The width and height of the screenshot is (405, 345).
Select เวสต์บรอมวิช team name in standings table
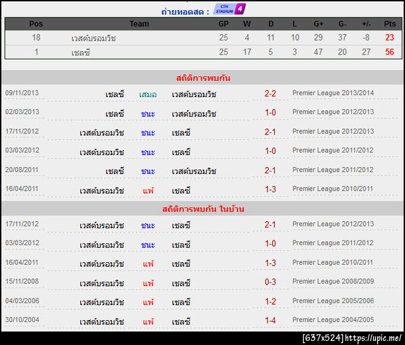click(94, 38)
